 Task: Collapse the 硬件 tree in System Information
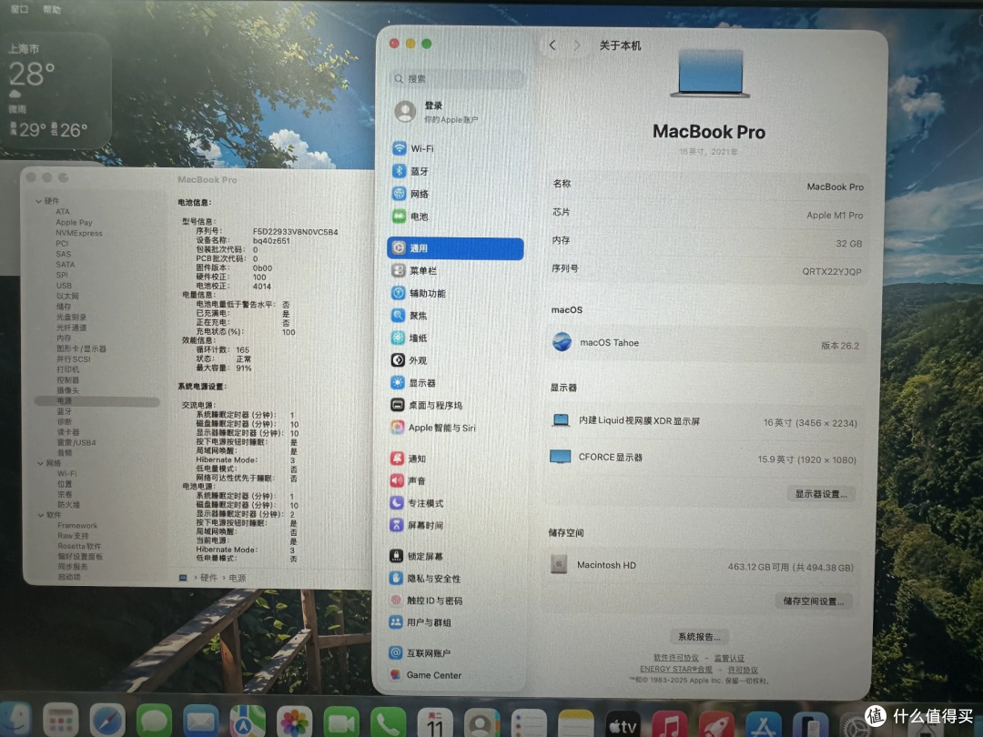39,201
